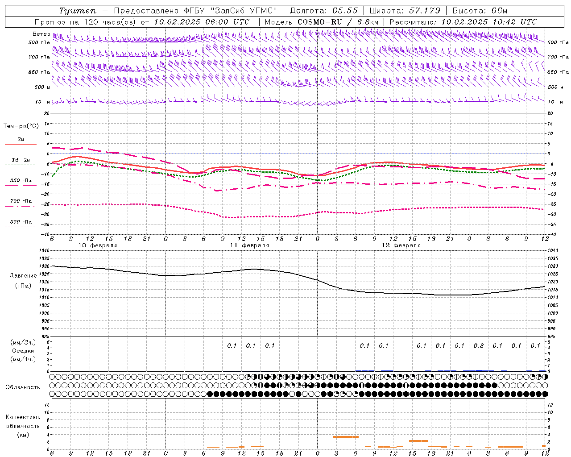Viewport: 571px width, 457px height.
Task: Select the "Конвективн." convective cloud label
Action: [23, 417]
